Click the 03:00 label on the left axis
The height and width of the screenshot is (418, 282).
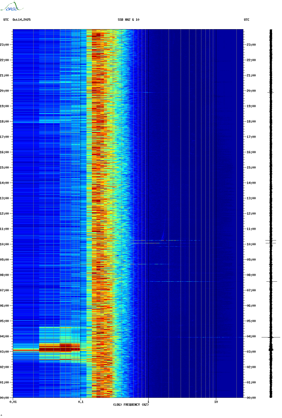tap(5, 352)
